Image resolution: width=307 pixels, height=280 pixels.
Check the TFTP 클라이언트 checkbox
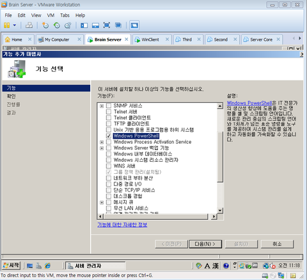pyautogui.click(x=109, y=124)
